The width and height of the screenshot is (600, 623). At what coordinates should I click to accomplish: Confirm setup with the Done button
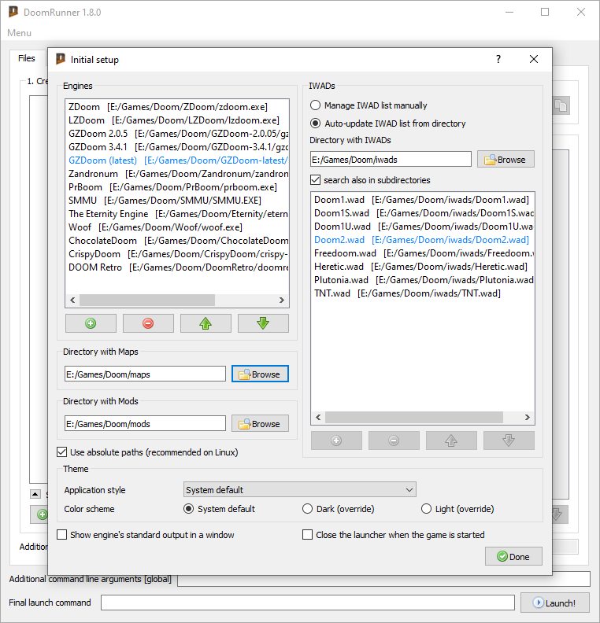513,556
